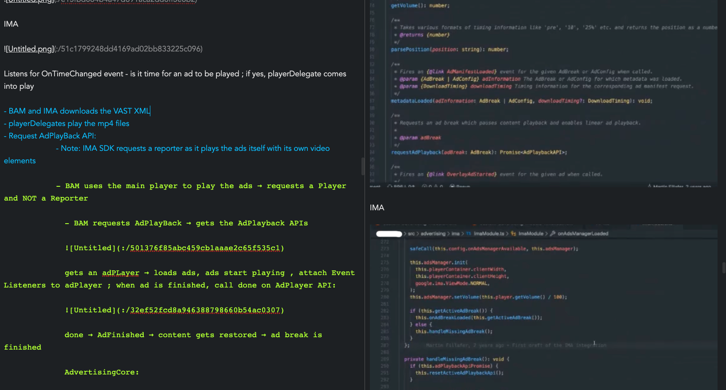Viewport: 726px width, 390px height.
Task: Click the ImaModule.ts code screenshot in preview
Action: pos(544,307)
